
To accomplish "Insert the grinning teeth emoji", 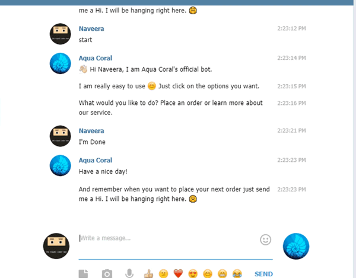I will pos(223,274).
